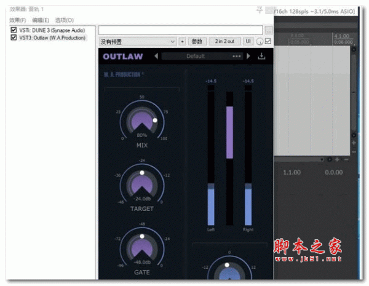Click the UI toggle button
This screenshot has width=369, height=286.
248,41
